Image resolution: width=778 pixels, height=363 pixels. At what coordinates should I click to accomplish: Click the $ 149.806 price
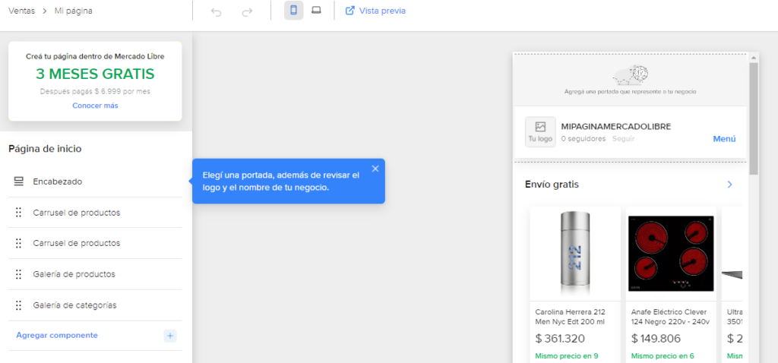point(656,339)
